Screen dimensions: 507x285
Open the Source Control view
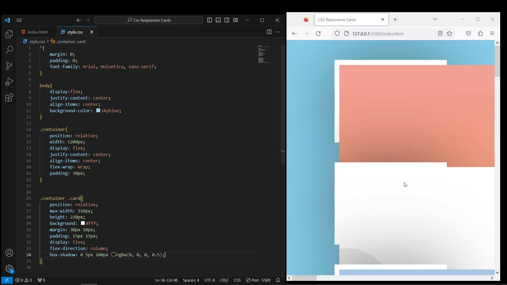[9, 66]
